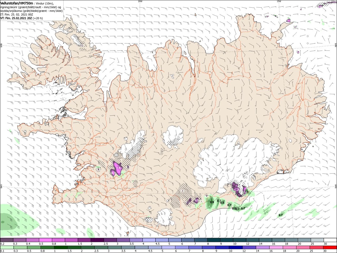Click the offshore '0.7' value southeast of Iceland
337x253 pixels.
click(x=281, y=215)
